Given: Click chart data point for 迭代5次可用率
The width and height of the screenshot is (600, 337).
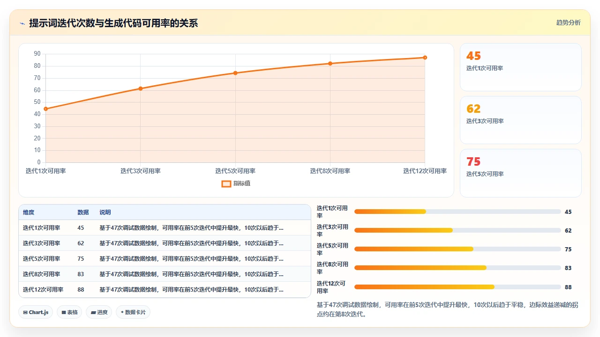Looking at the screenshot, I should (x=235, y=73).
